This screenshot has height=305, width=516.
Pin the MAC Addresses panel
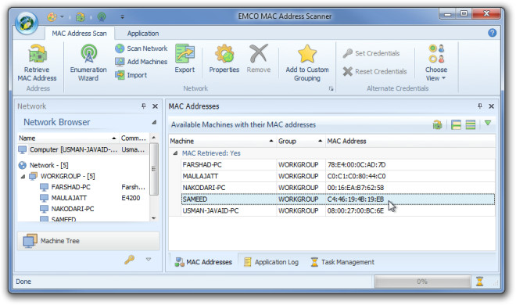tap(480, 106)
